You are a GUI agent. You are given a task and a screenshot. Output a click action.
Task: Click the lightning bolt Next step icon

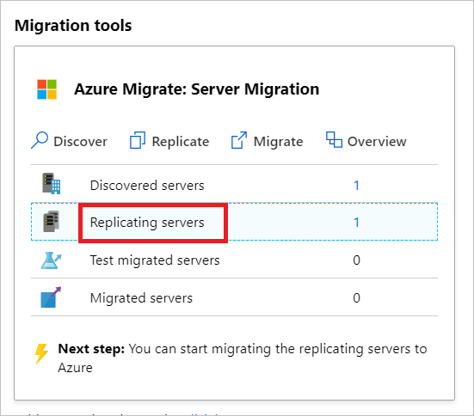pos(41,354)
